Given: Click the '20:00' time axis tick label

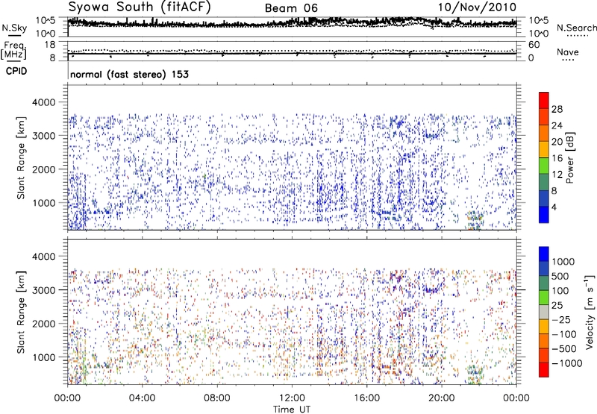Looking at the screenshot, I should 442,398.
